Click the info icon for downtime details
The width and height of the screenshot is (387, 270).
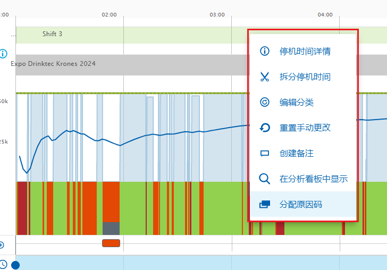point(264,52)
